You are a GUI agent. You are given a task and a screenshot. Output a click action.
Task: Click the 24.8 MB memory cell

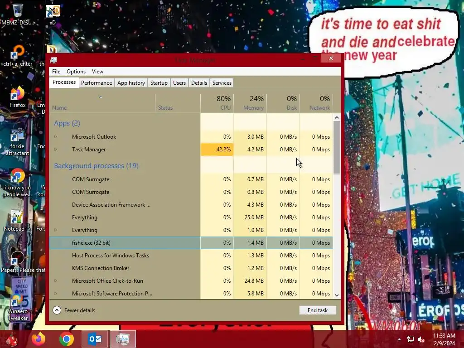coord(250,281)
